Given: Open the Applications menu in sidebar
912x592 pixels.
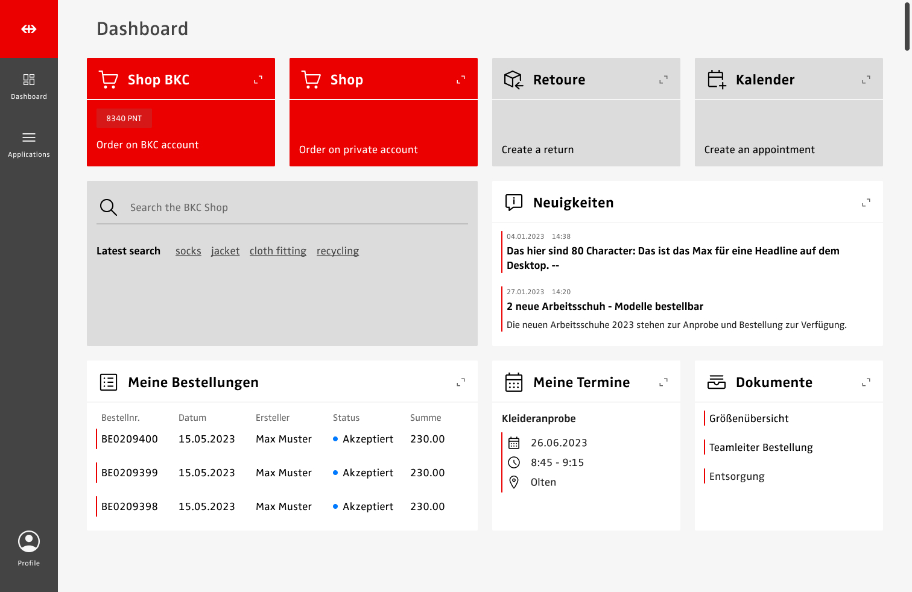Looking at the screenshot, I should tap(29, 144).
